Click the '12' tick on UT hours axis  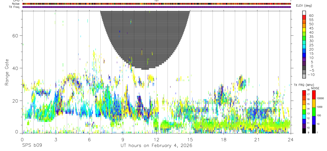point(156,140)
